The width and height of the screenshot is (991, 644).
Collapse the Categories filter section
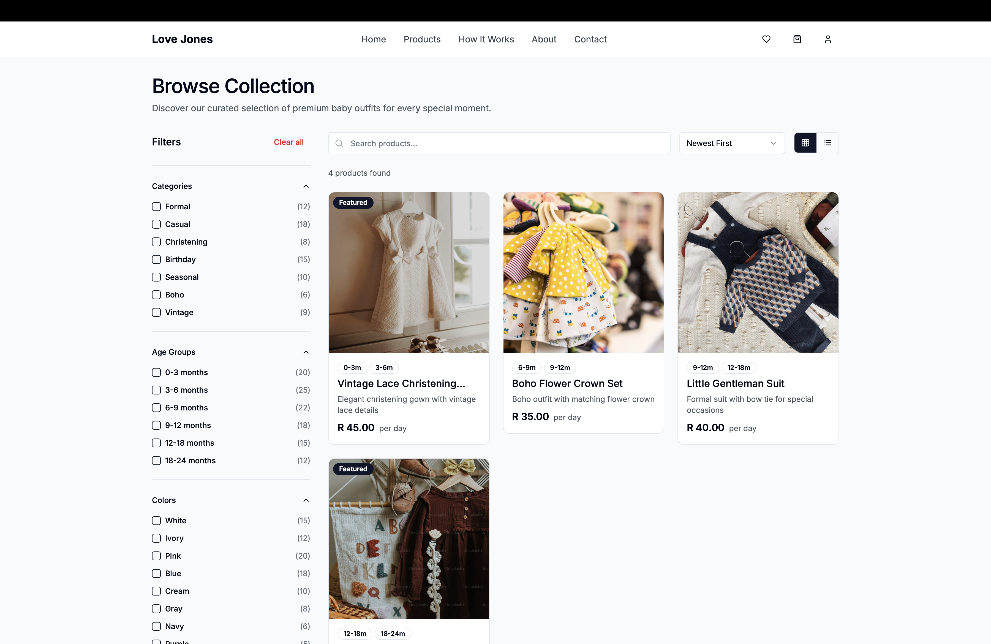(306, 186)
